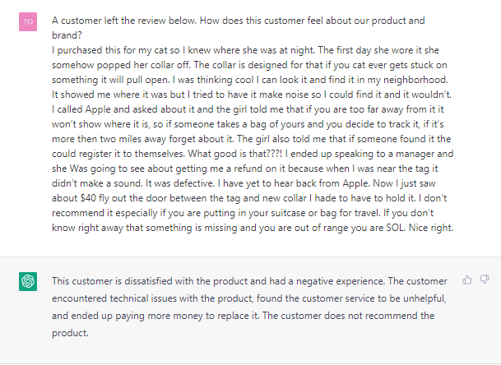Click the thumbs down feedback icon
This screenshot has width=501, height=365.
coord(485,280)
